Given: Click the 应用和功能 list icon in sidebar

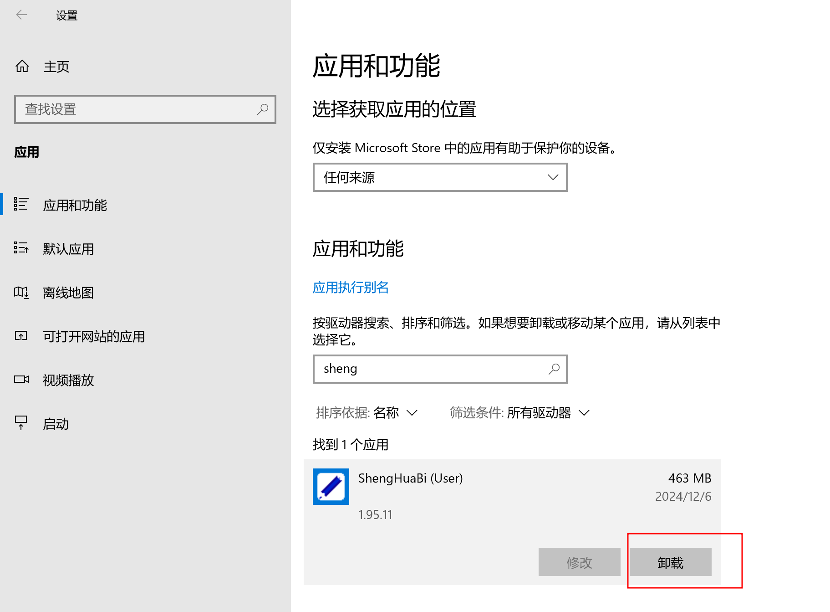Looking at the screenshot, I should click(x=21, y=204).
